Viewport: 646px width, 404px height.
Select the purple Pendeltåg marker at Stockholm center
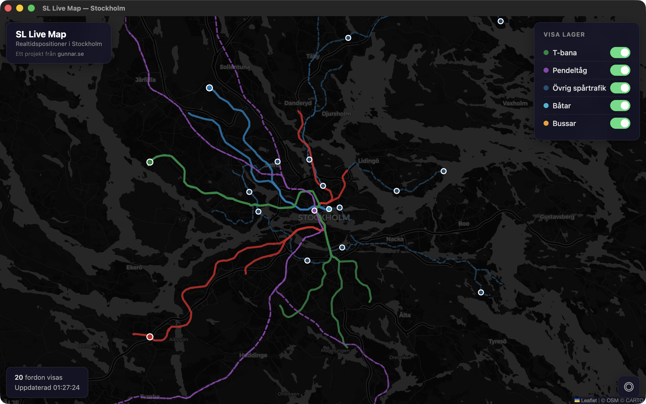point(315,210)
